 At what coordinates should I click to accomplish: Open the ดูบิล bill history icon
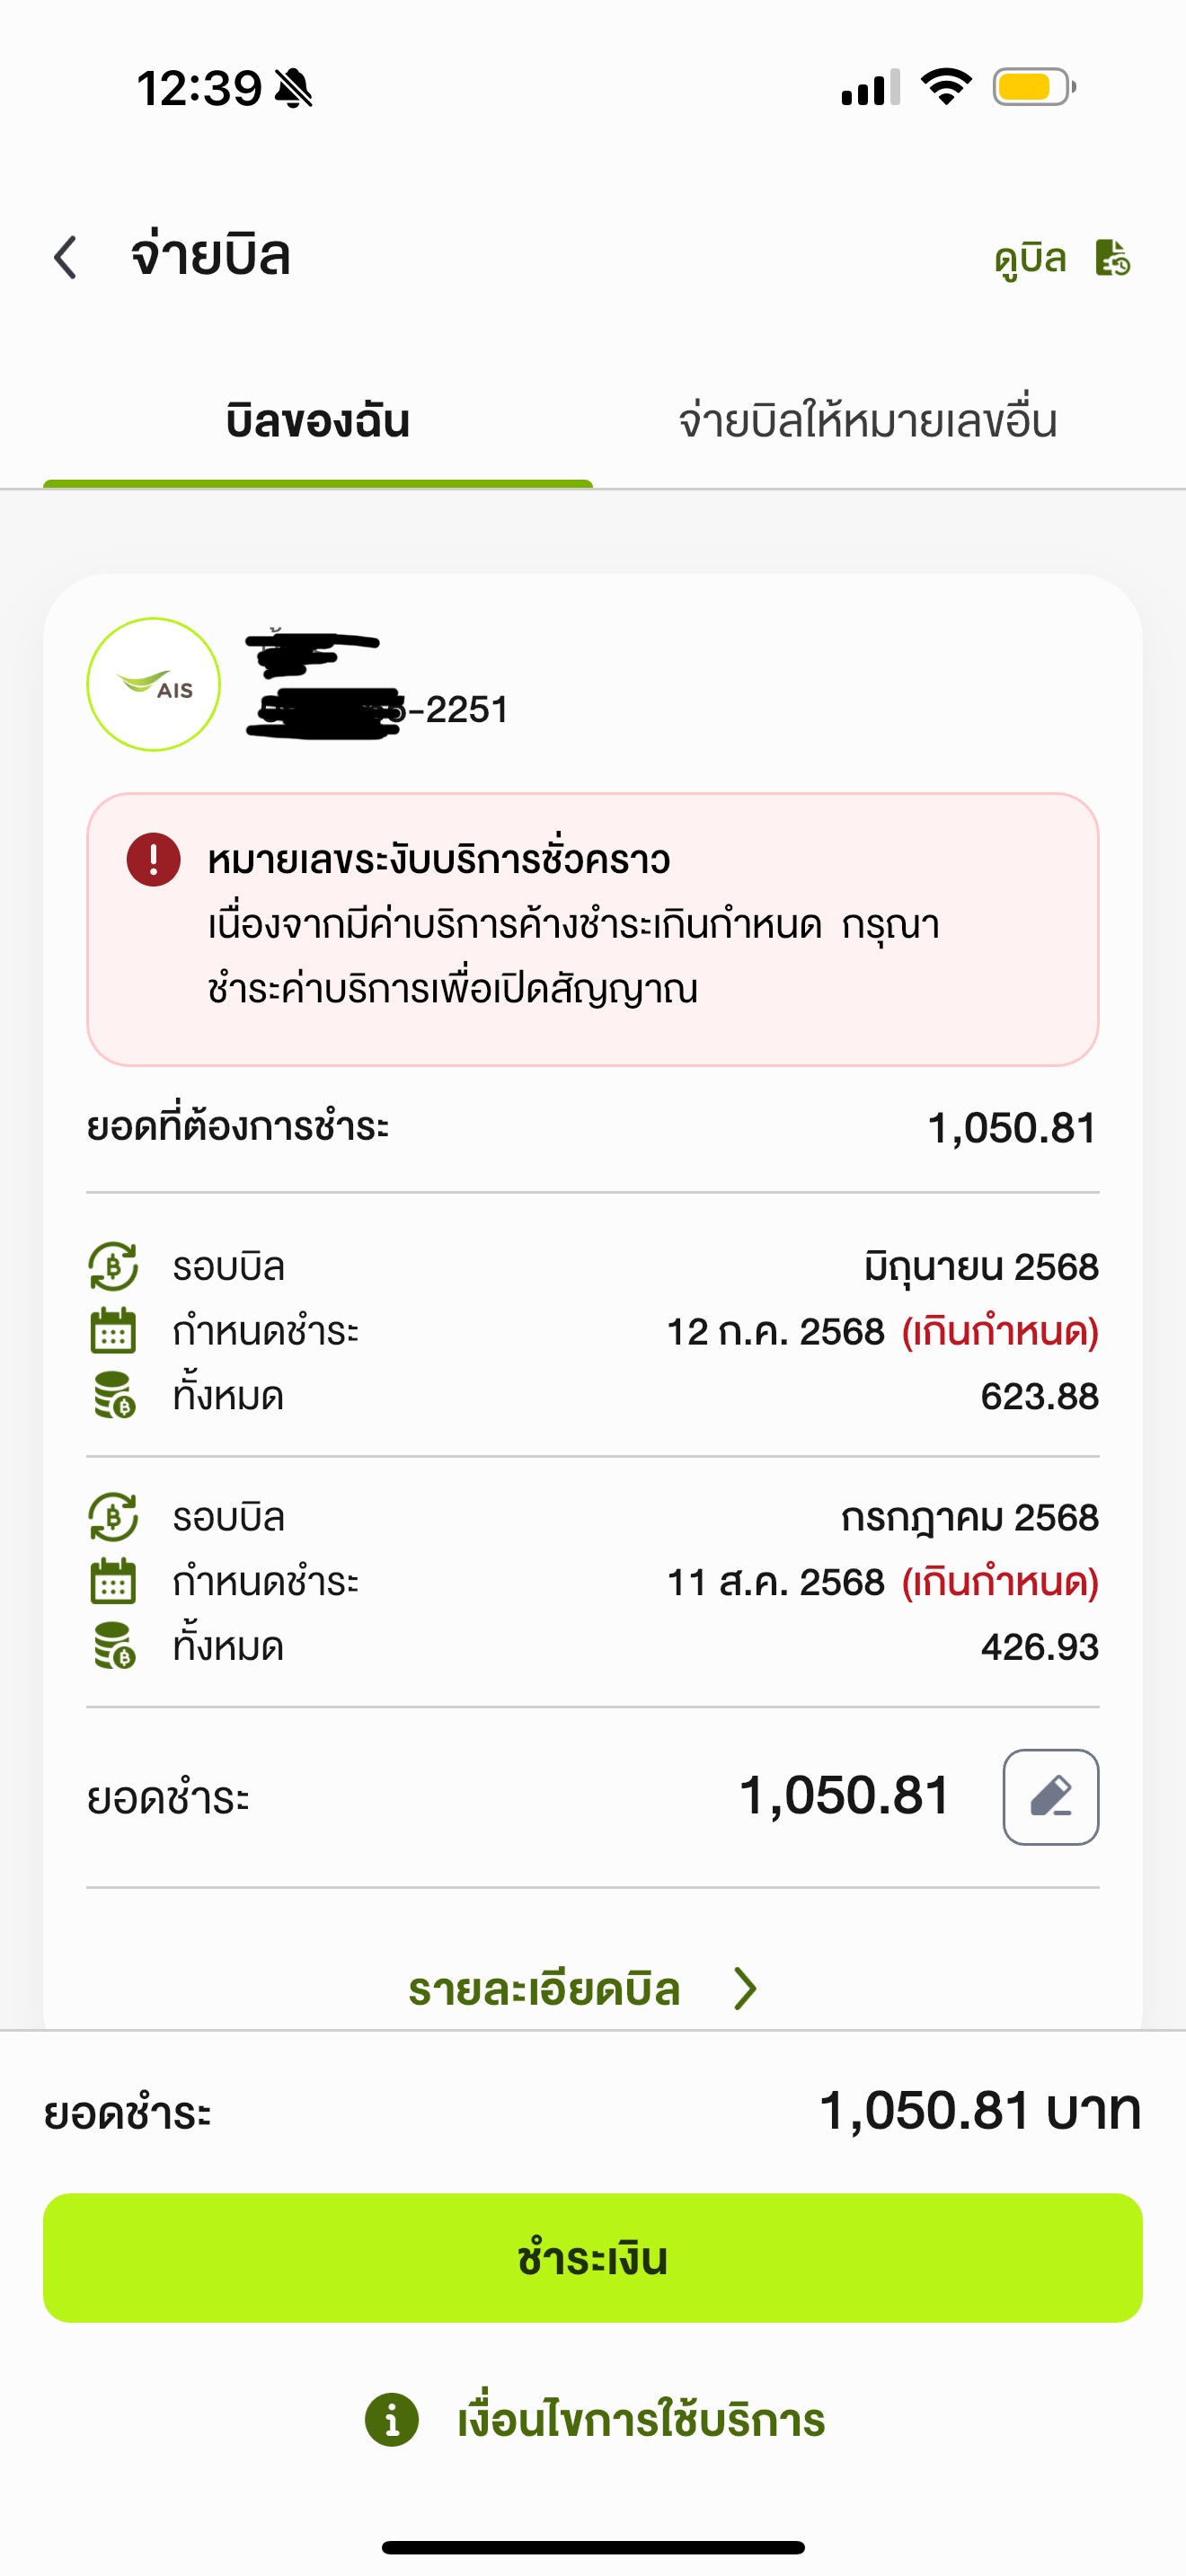pos(1112,257)
